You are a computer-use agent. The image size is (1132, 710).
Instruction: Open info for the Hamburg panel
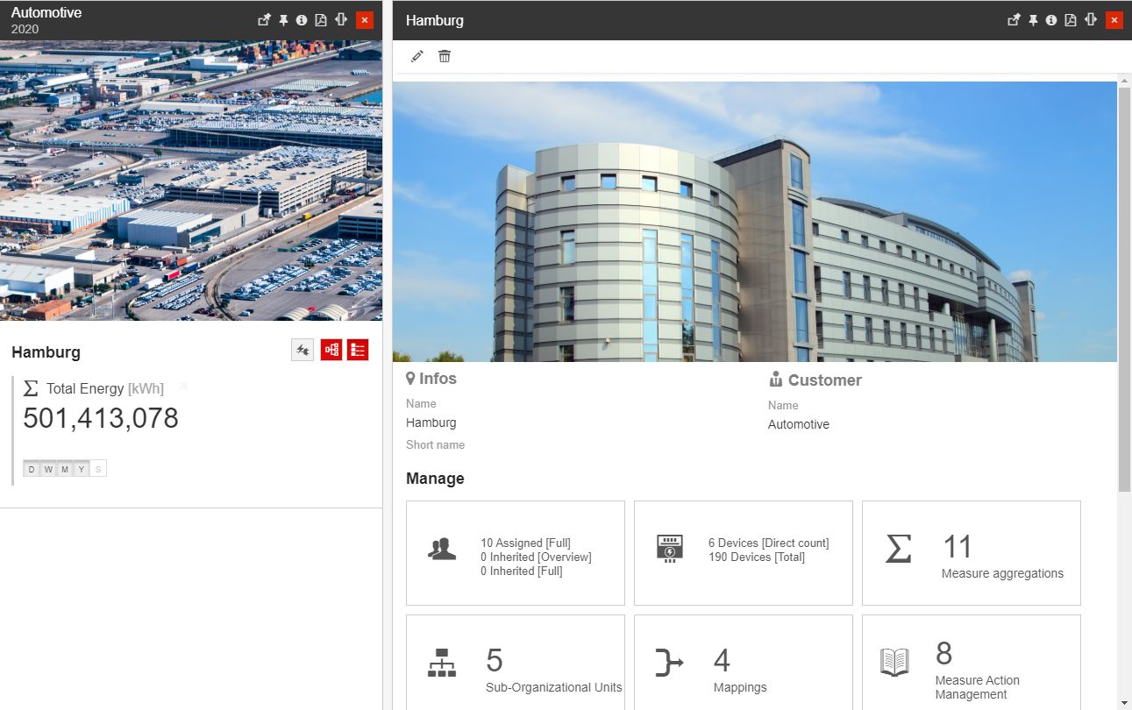[1051, 20]
